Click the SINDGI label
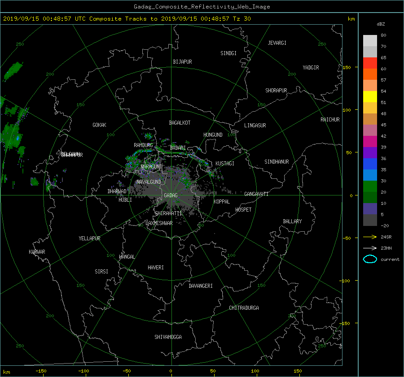Viewport: 404px width, 377px height. pyautogui.click(x=228, y=53)
